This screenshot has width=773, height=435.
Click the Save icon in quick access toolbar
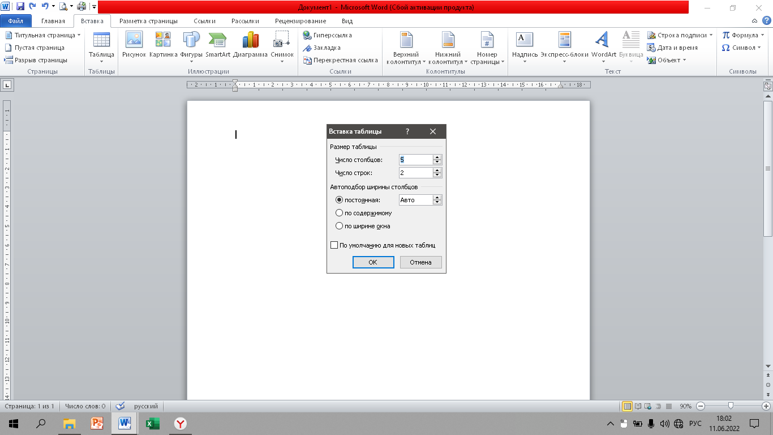[x=20, y=7]
